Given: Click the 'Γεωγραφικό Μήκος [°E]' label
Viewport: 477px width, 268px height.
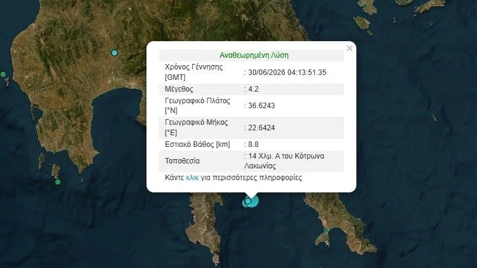Looking at the screenshot, I should click(x=196, y=127).
